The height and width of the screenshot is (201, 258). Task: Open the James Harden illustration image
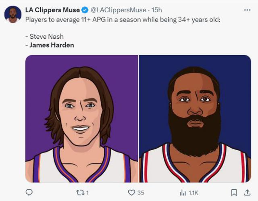click(195, 119)
